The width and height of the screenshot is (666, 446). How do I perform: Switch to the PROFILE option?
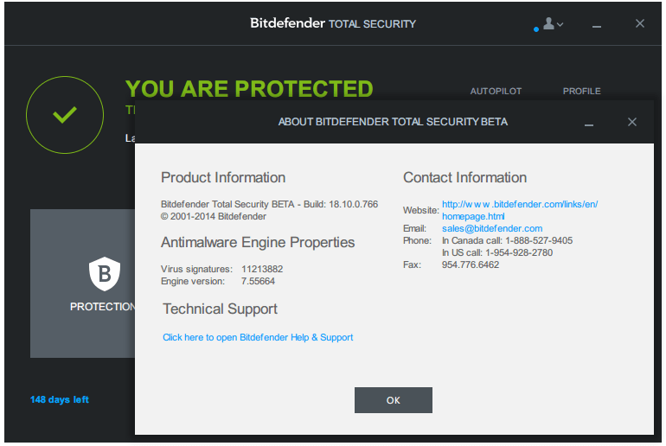click(x=581, y=91)
